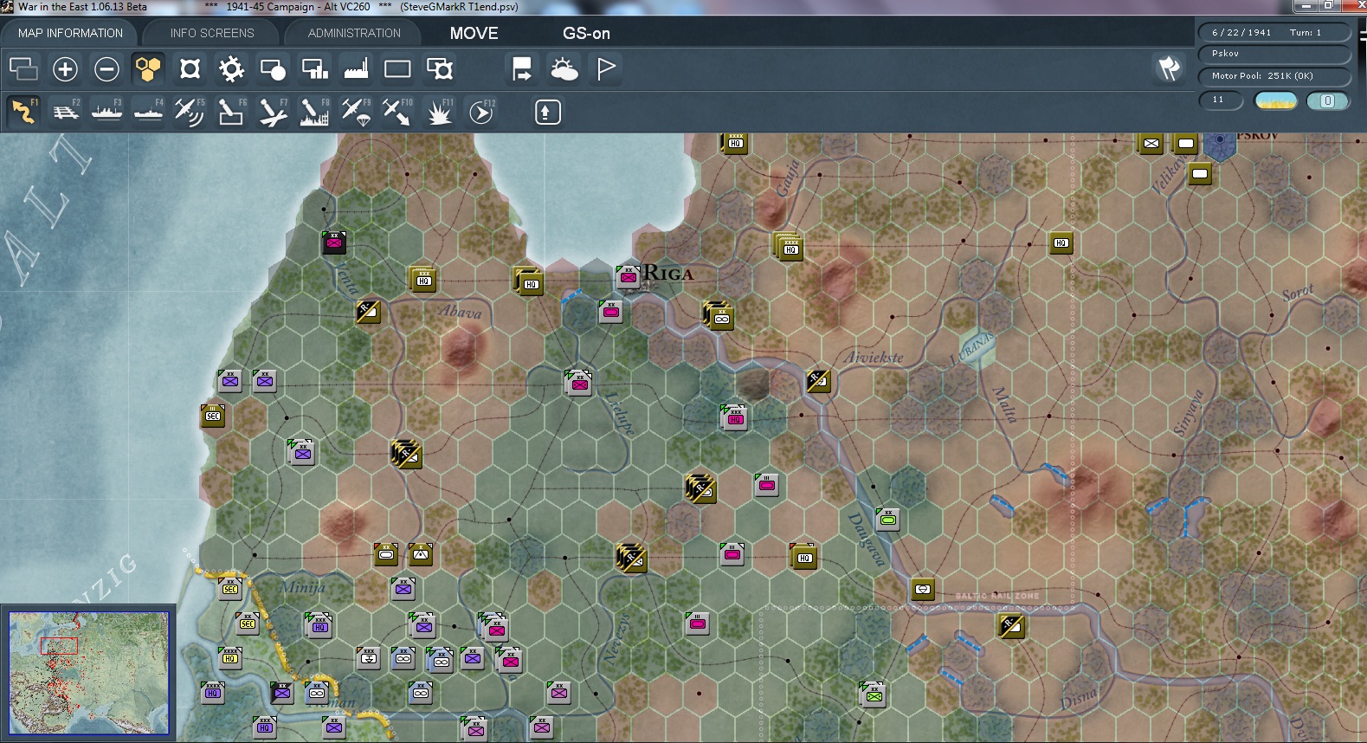This screenshot has width=1367, height=743.
Task: Click the minimap overview thumbnail
Action: [88, 673]
